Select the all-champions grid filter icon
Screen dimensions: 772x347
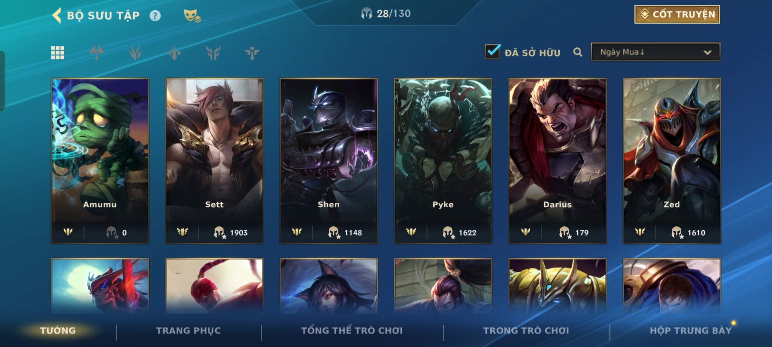(58, 53)
